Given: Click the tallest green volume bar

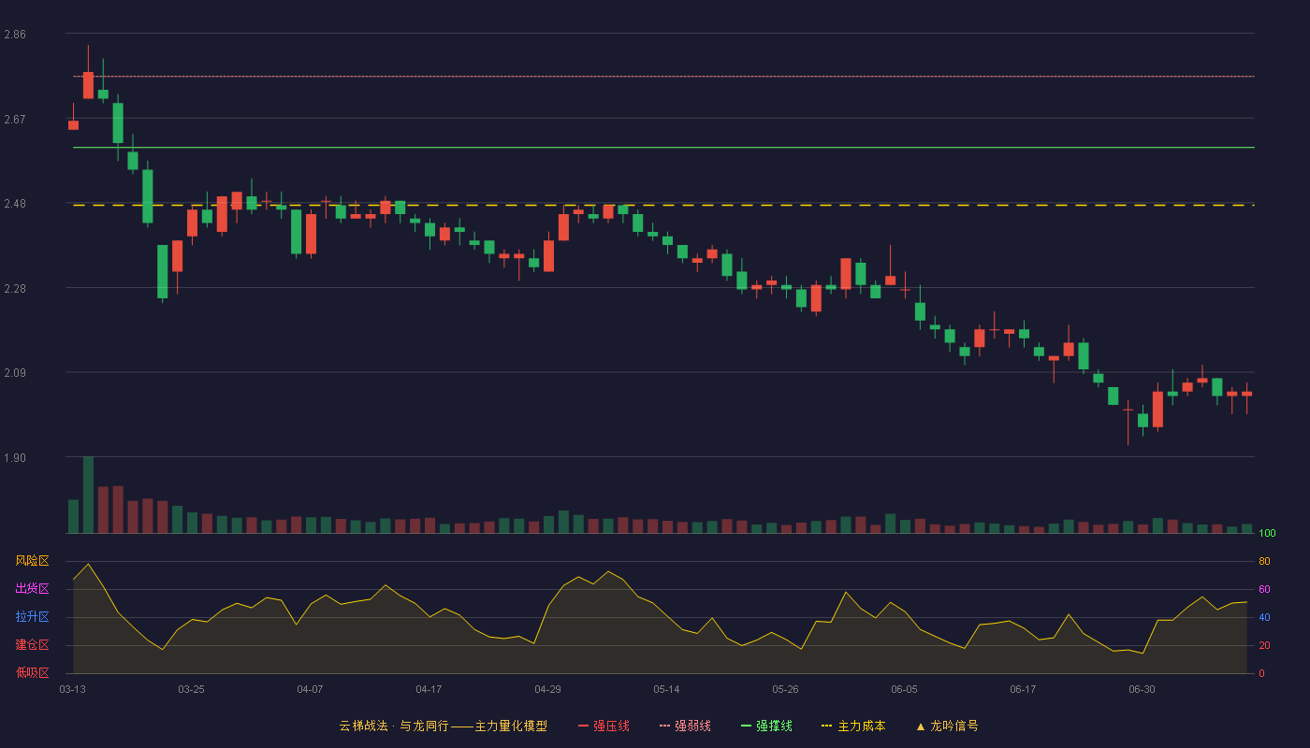Looking at the screenshot, I should (88, 496).
